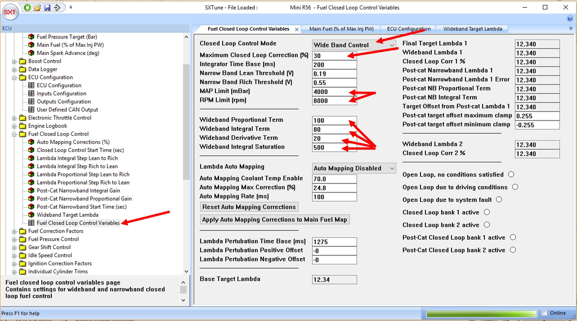Close the Fuel Closed Loop Control Variables tab
Image resolution: width=577 pixels, height=321 pixels.
point(297,29)
